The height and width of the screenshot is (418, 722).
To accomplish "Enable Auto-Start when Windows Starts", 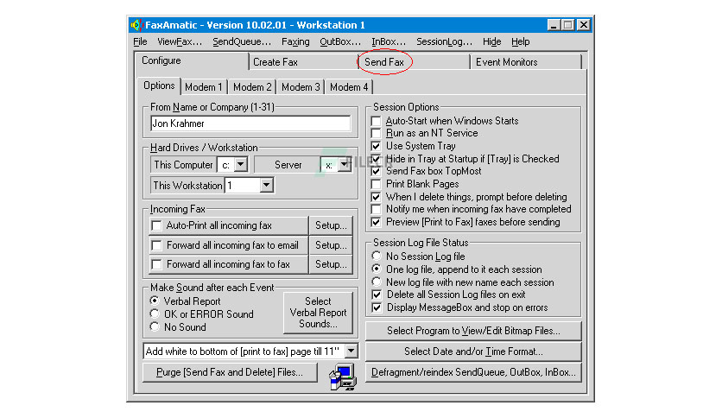I will coord(377,121).
